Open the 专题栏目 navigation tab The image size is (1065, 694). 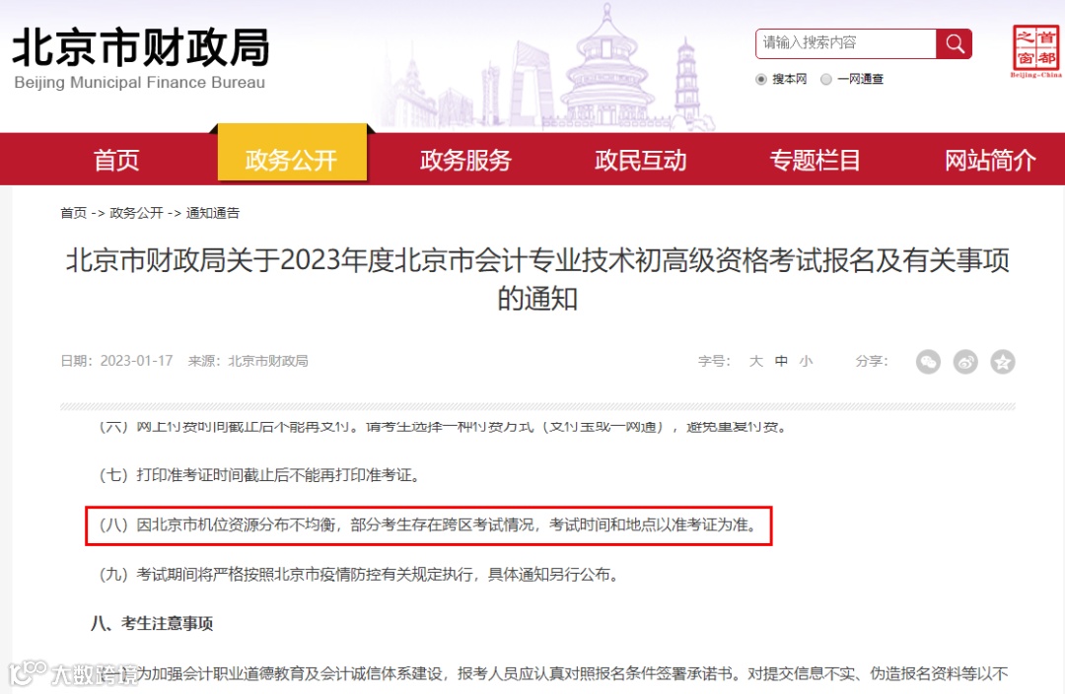coord(816,161)
